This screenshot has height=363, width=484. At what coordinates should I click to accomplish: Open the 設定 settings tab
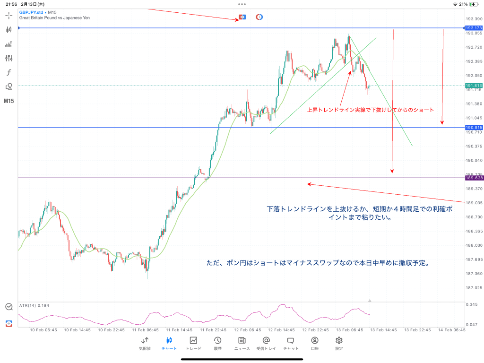[339, 343]
